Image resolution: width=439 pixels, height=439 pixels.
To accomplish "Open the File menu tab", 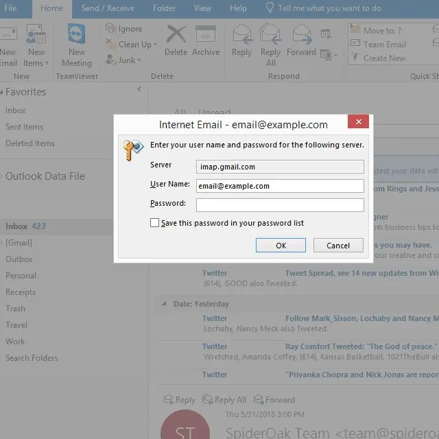I will coord(10,8).
